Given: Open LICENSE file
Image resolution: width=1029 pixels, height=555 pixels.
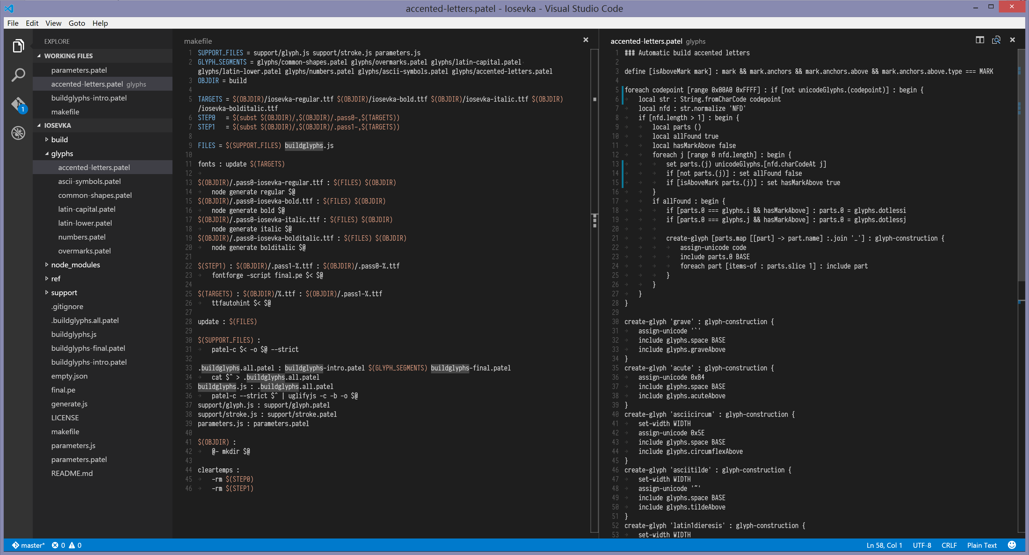Looking at the screenshot, I should coord(103,418).
